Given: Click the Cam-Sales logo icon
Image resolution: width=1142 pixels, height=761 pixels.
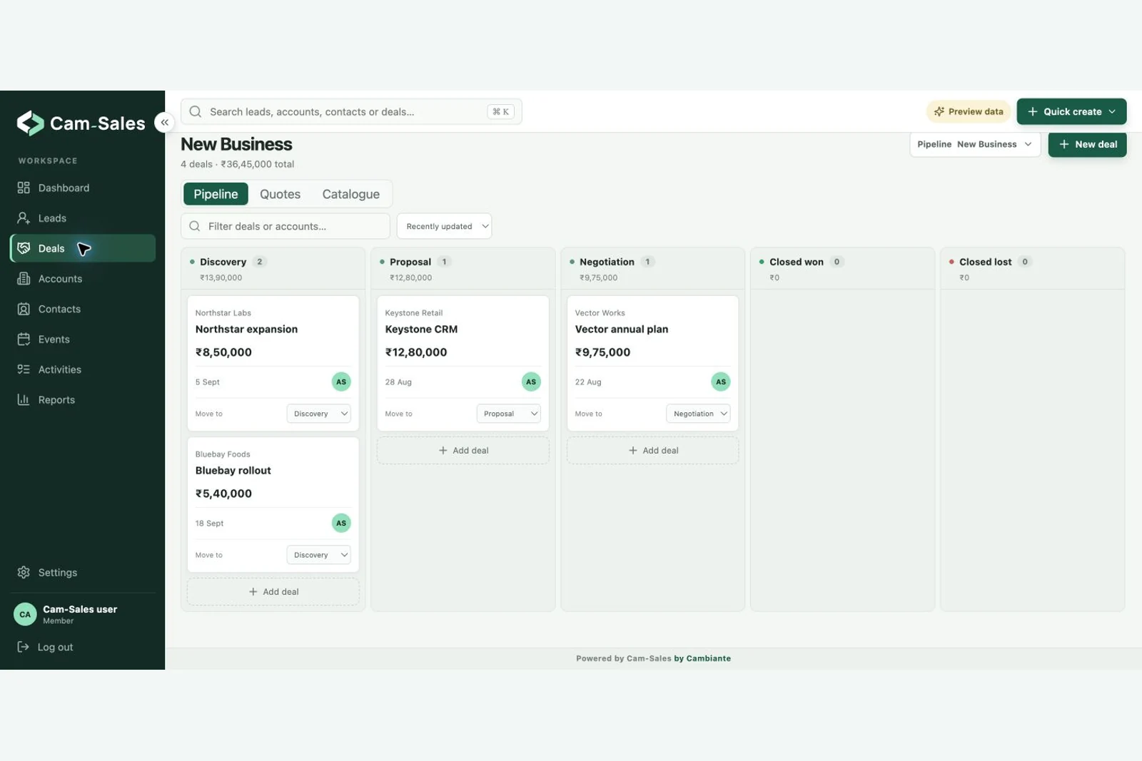Looking at the screenshot, I should pyautogui.click(x=30, y=123).
